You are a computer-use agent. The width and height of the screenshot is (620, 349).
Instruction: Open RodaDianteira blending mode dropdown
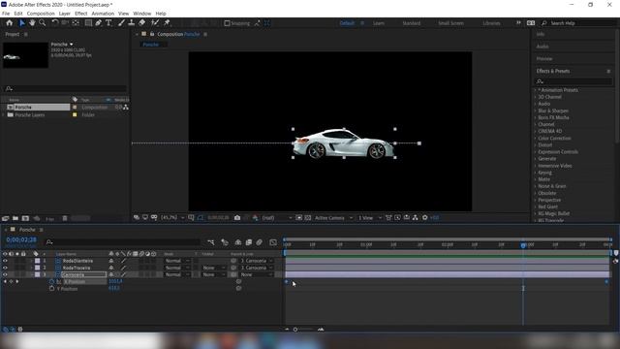coord(176,261)
